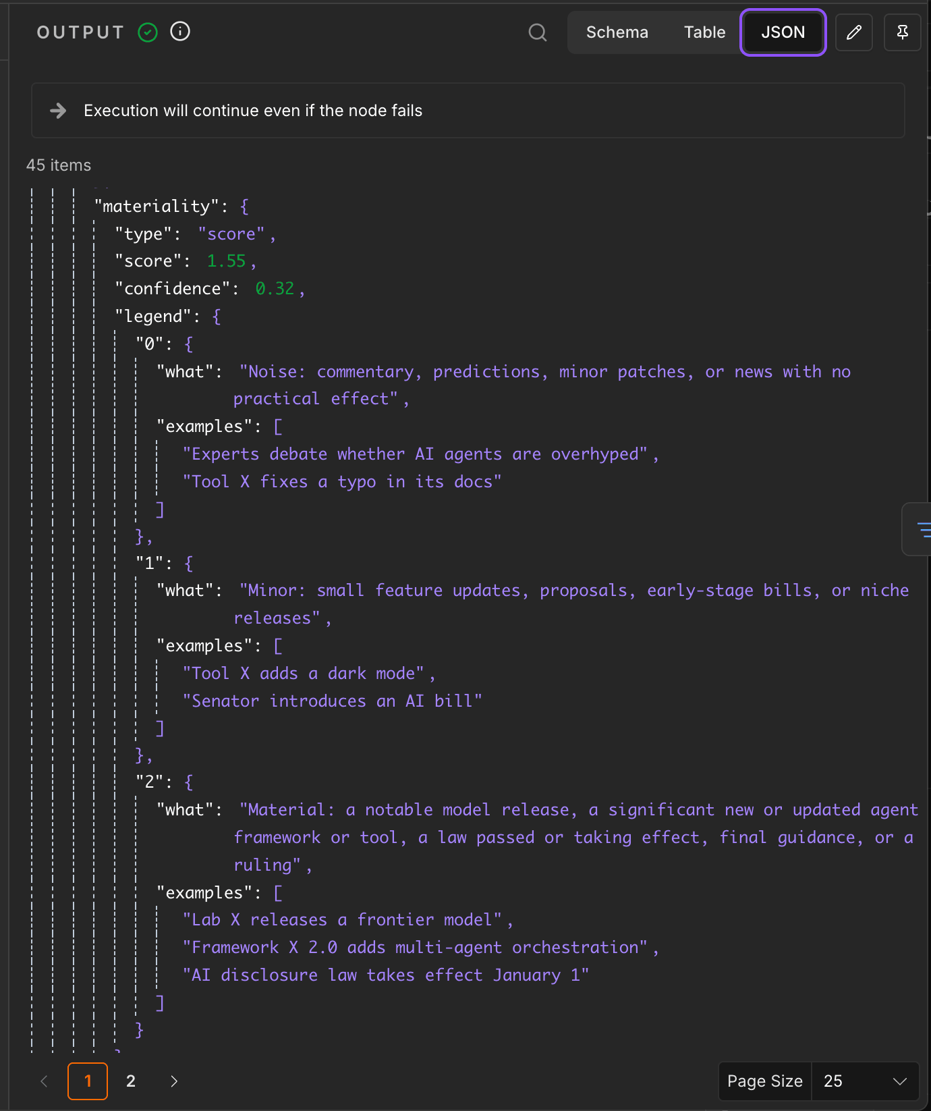Click the arrow icon beside execution notice

59,111
